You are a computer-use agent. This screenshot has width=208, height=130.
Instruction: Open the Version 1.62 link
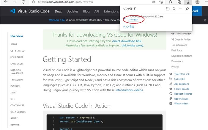point(57,20)
